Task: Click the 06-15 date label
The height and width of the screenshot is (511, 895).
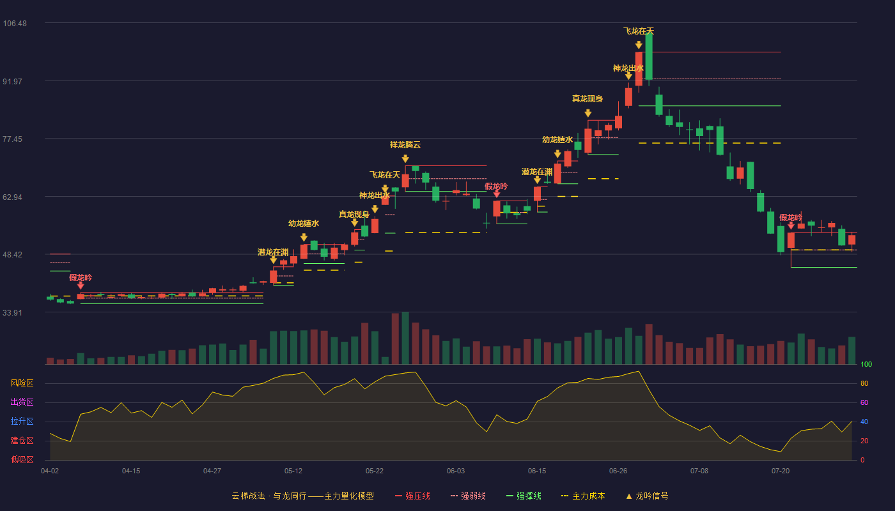Action: pyautogui.click(x=537, y=471)
